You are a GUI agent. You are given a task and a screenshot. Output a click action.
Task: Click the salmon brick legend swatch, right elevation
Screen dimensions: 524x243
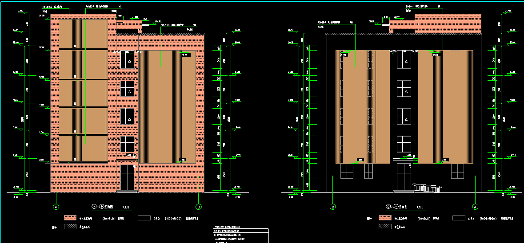coord(385,218)
